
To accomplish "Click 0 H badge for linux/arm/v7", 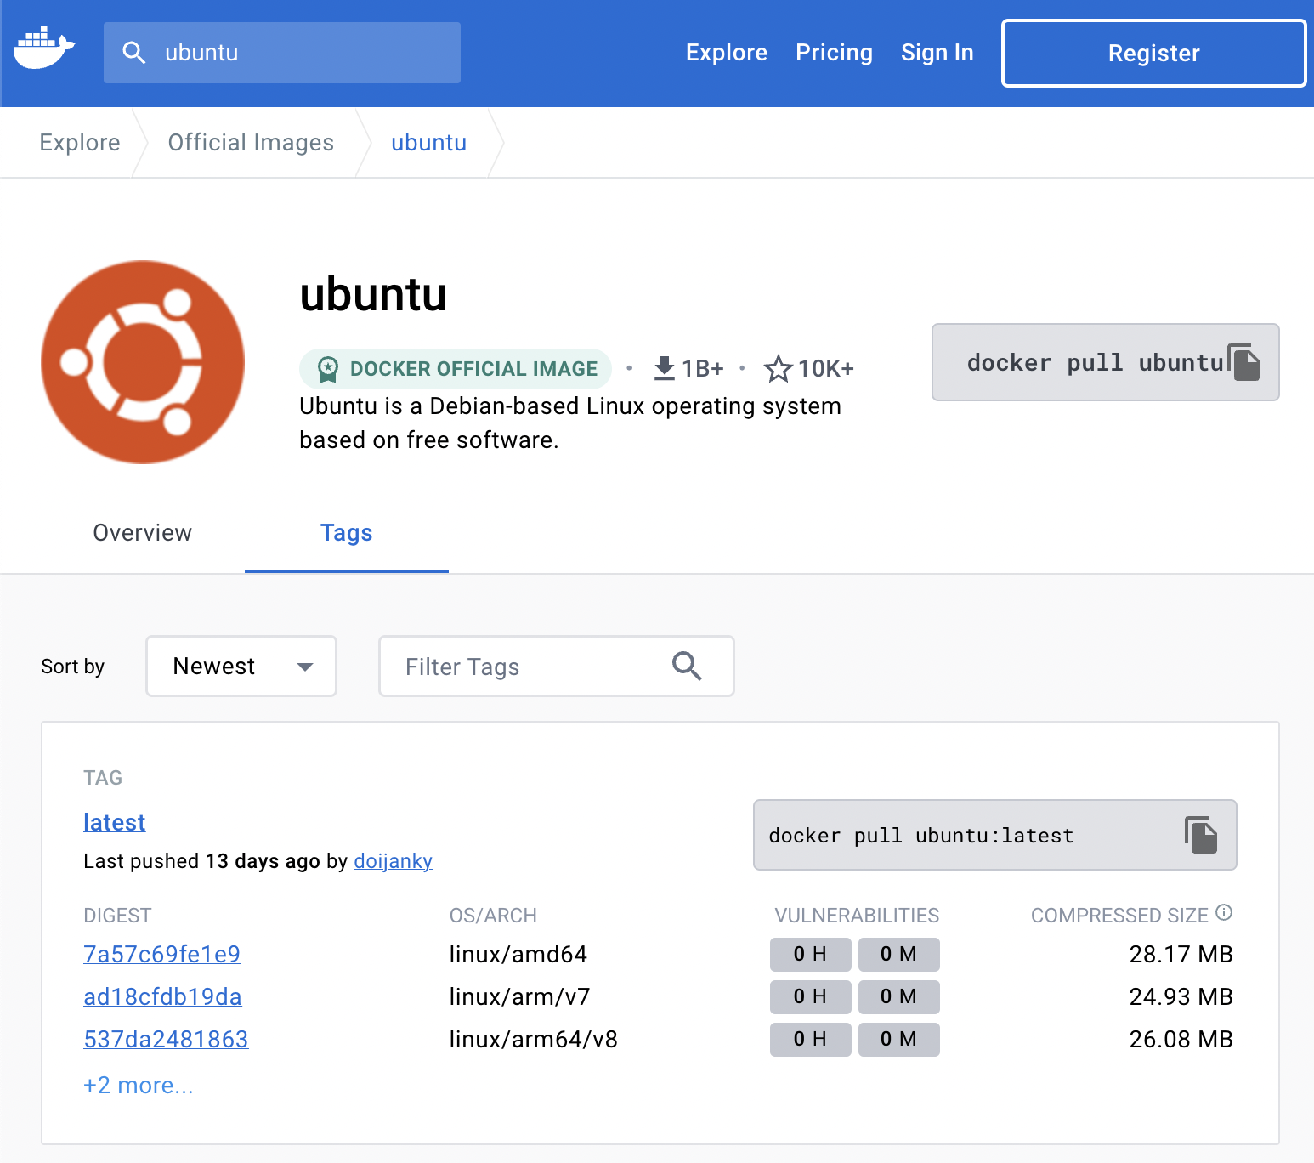I will coord(810,996).
